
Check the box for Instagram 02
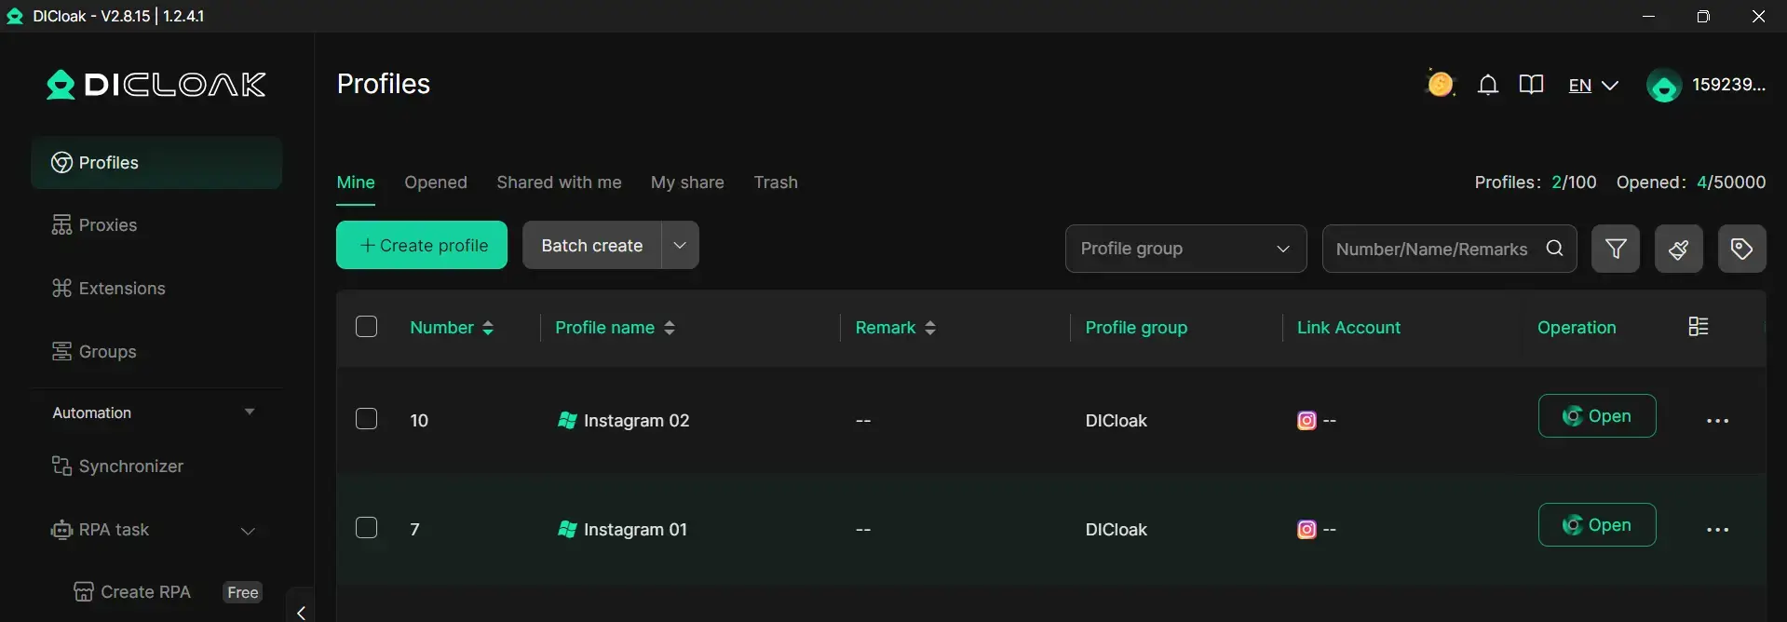367,419
